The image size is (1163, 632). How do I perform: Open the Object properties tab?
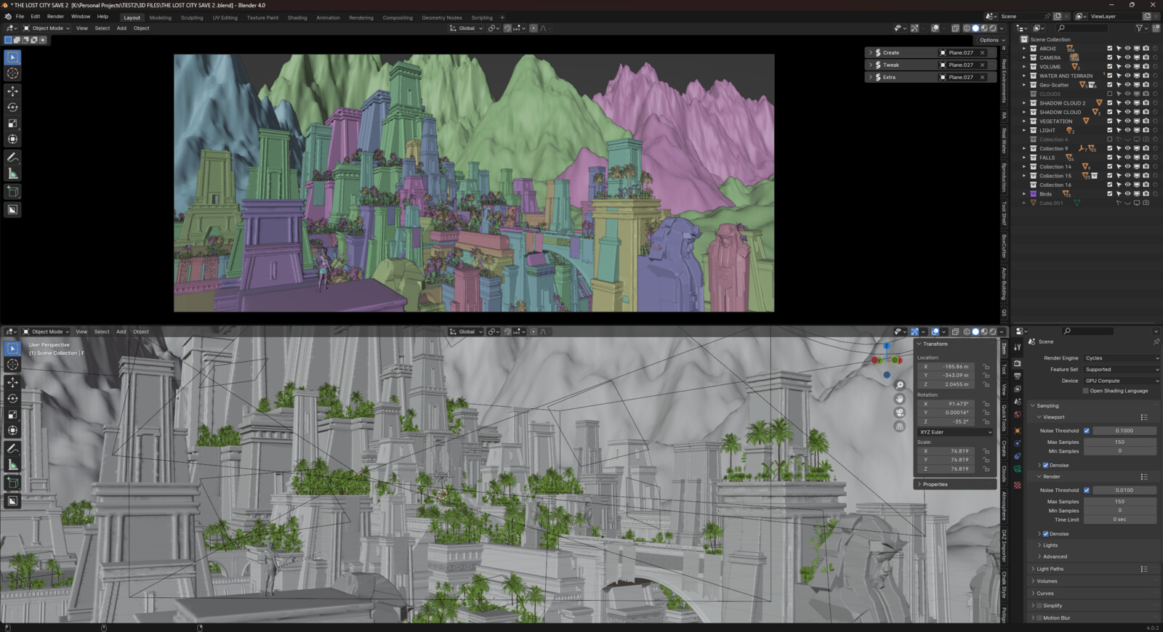pyautogui.click(x=1018, y=430)
